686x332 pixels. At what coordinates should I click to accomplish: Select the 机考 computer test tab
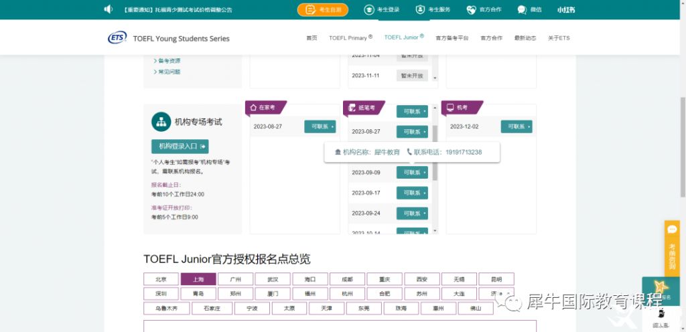tap(462, 108)
